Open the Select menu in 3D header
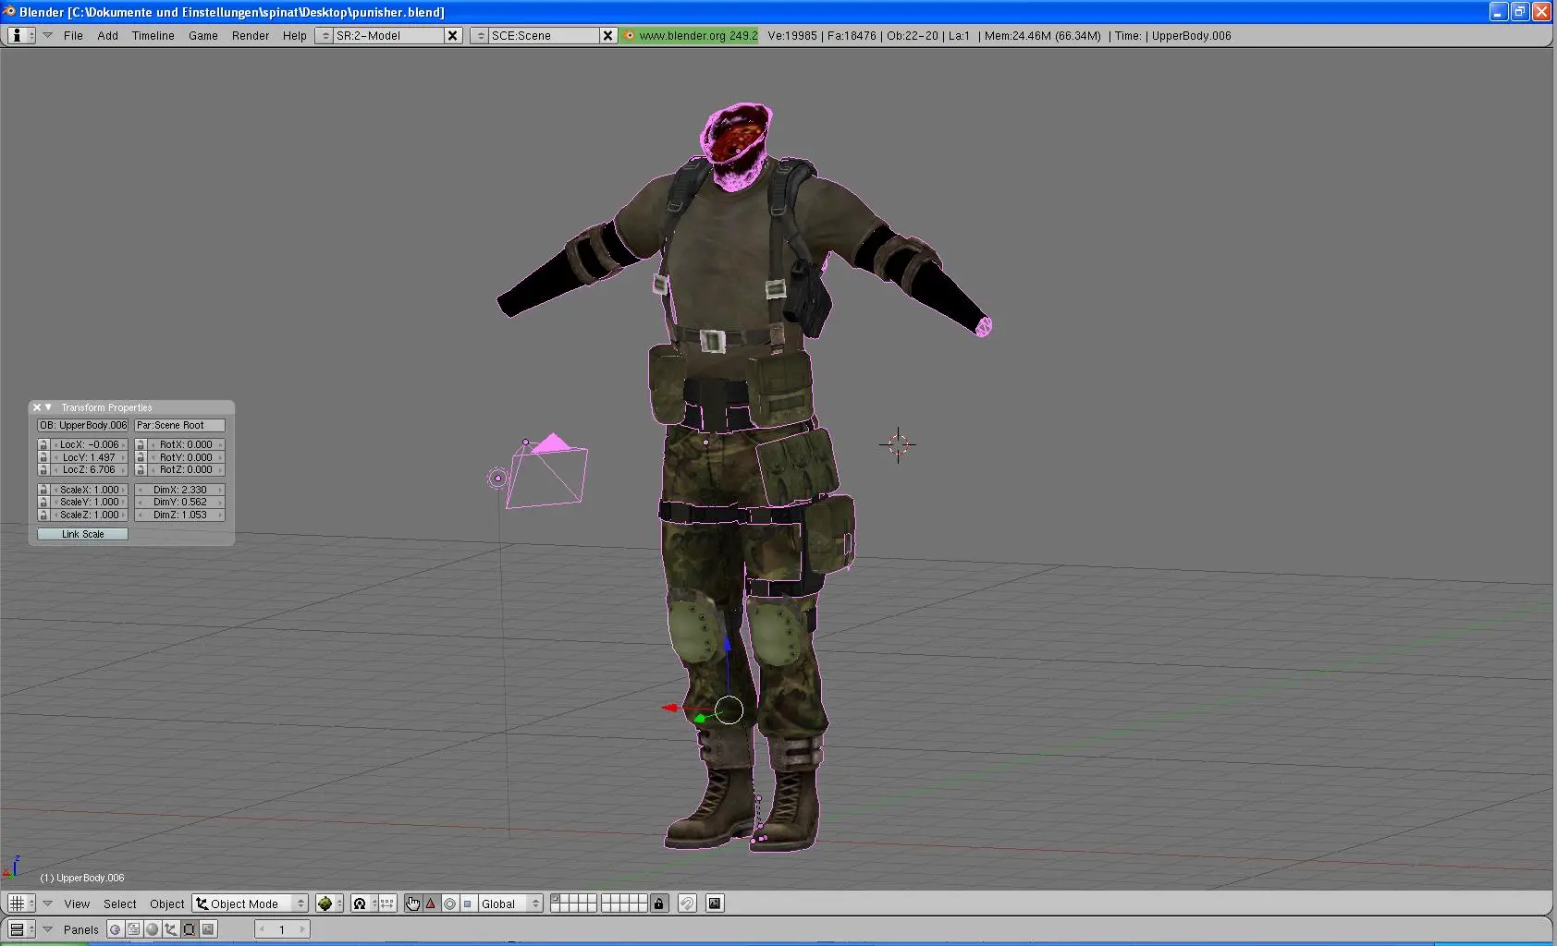The image size is (1557, 946). pyautogui.click(x=120, y=904)
